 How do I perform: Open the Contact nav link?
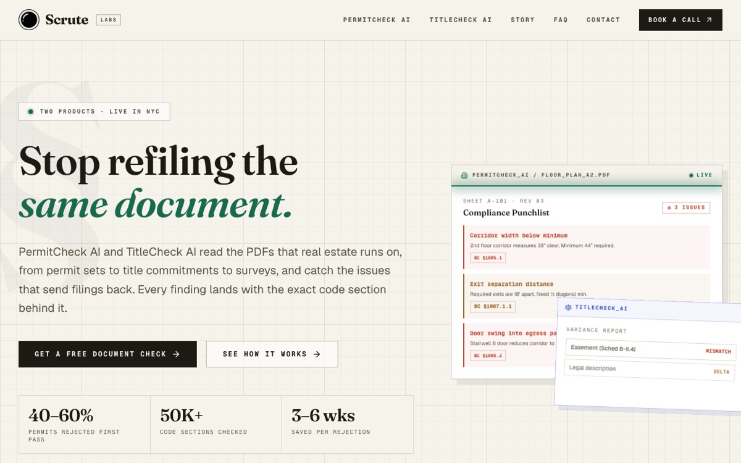[603, 20]
